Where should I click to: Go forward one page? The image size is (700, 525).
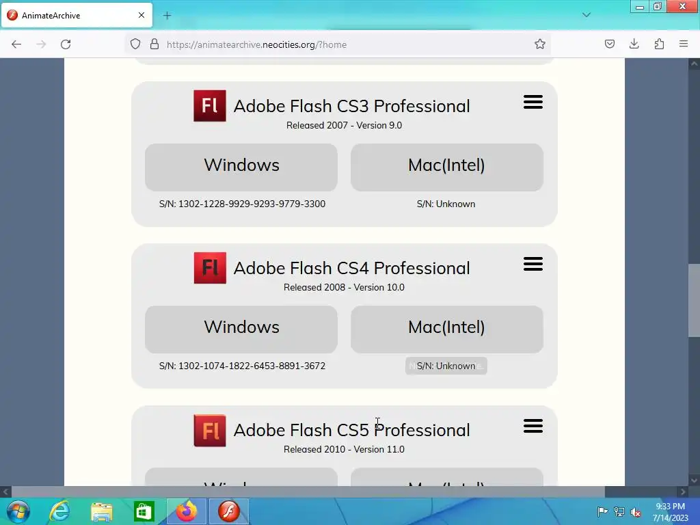41,44
